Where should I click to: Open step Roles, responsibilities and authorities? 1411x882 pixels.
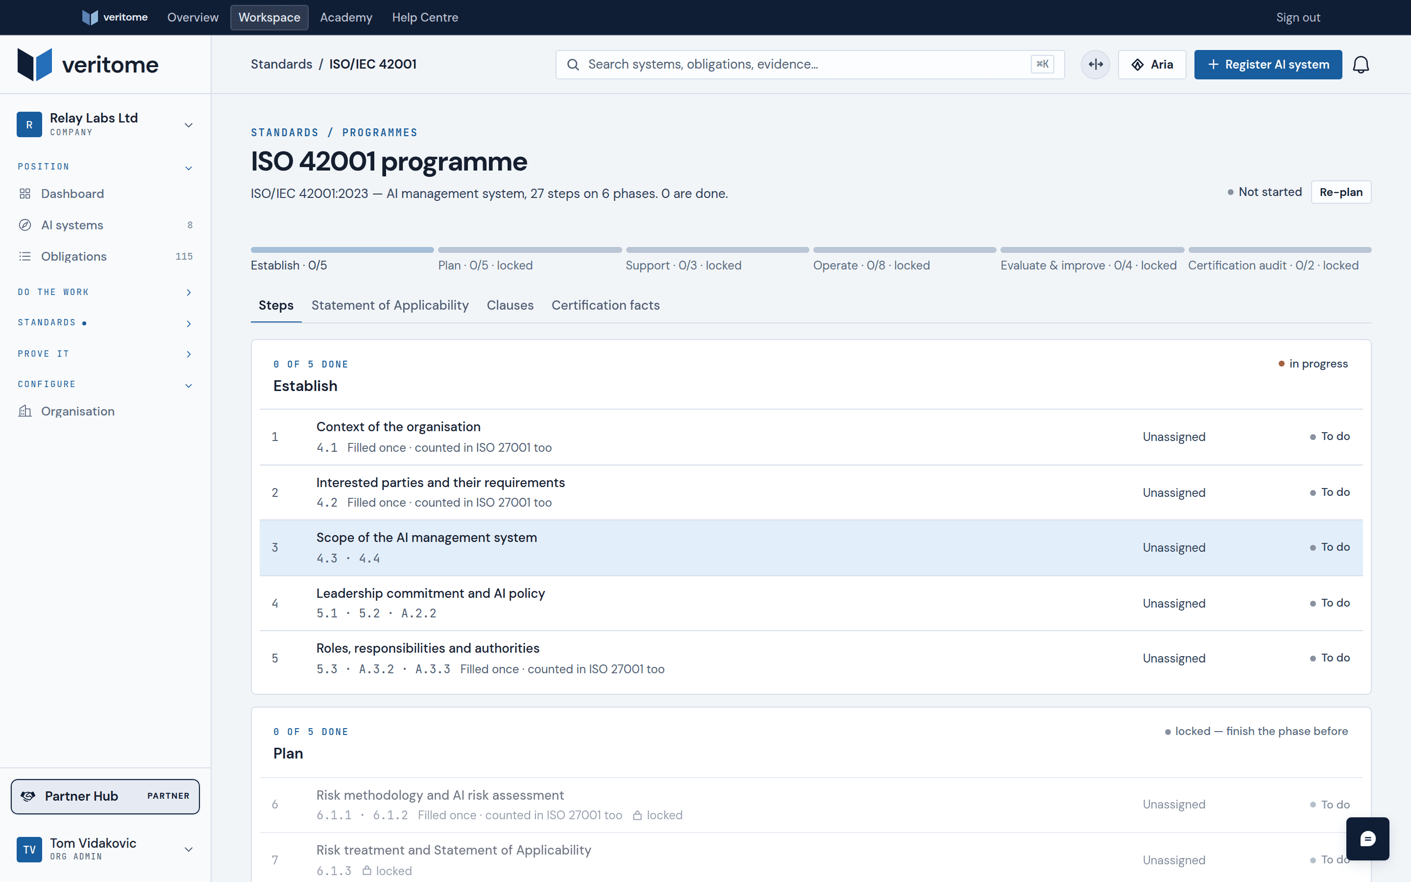[811, 659]
